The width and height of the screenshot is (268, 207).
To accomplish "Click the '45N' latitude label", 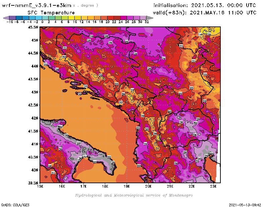I will (35, 40).
